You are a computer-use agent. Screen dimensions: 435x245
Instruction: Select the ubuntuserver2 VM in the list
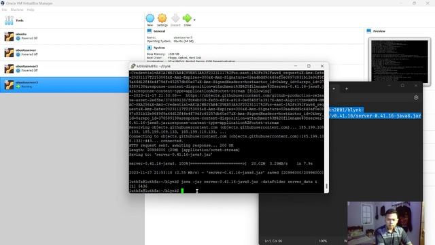(72, 69)
